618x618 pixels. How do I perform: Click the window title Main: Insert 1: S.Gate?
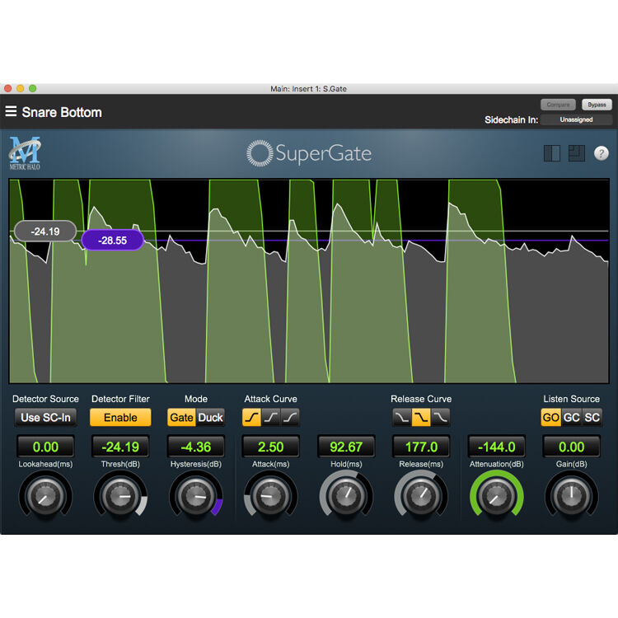[309, 89]
